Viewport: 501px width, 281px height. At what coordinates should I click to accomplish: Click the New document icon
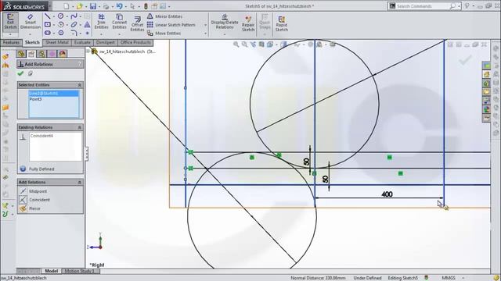(x=66, y=6)
